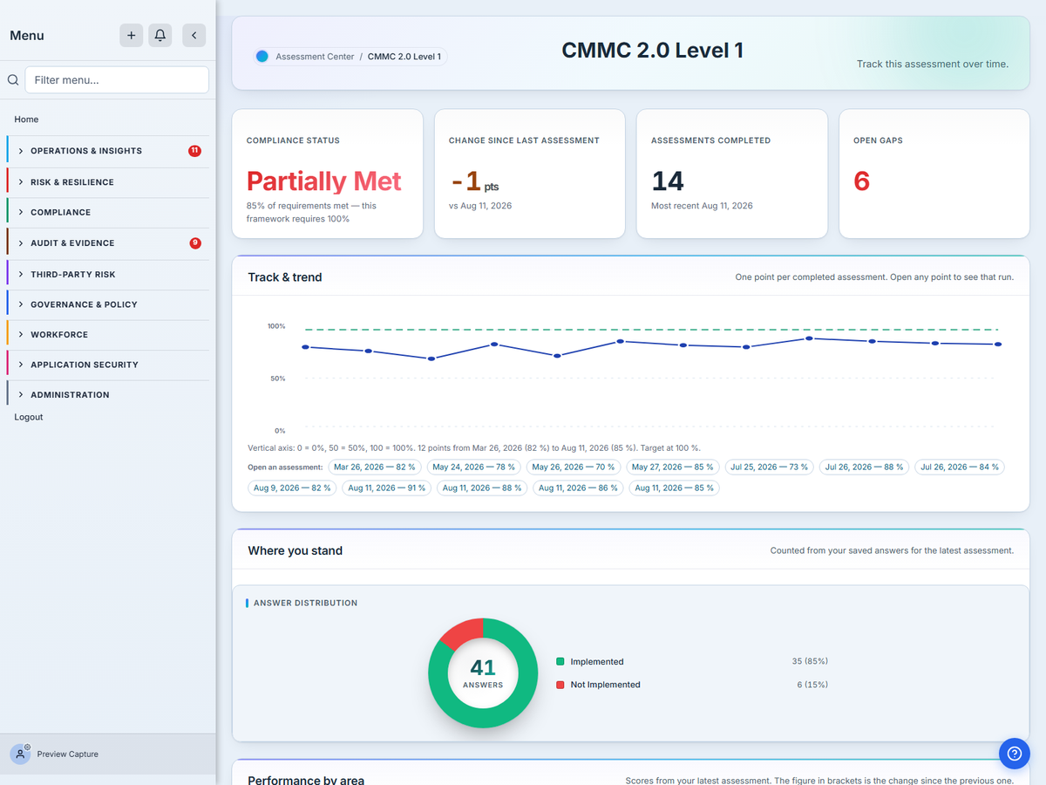Expand the Governance & Policy section
Screen dimensions: 1046x785
[108, 304]
